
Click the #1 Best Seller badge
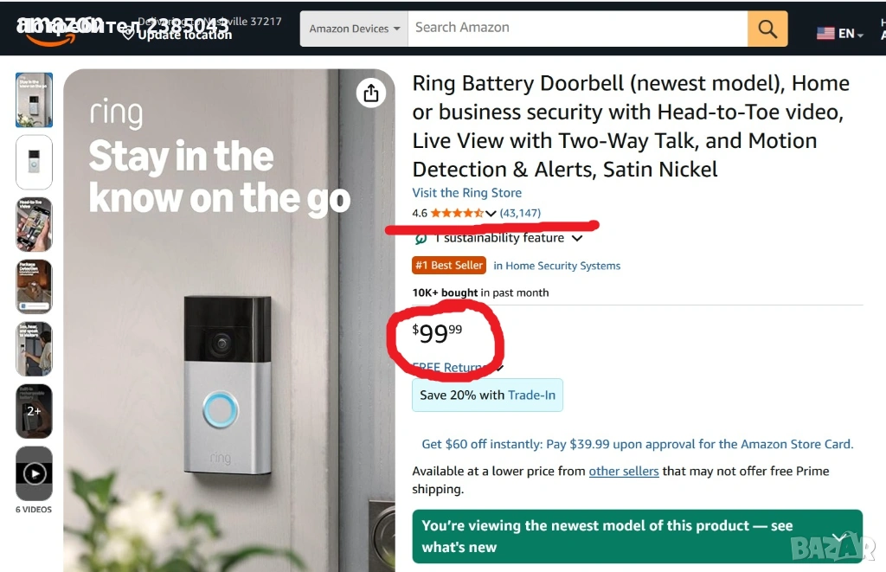(449, 266)
